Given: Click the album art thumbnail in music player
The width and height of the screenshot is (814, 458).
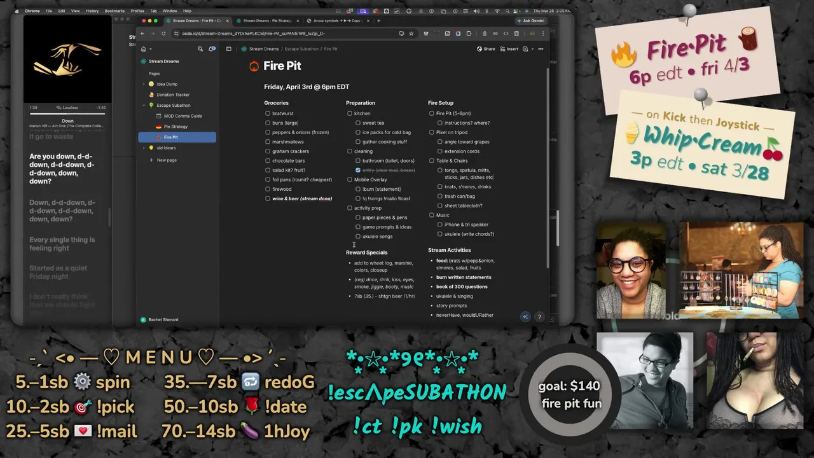Looking at the screenshot, I should click(67, 60).
